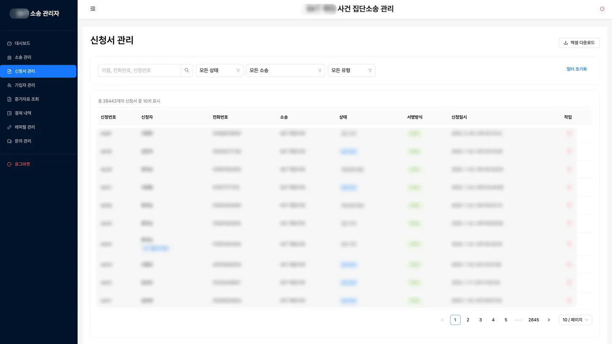Click the 신청자 column header

[x=147, y=117]
